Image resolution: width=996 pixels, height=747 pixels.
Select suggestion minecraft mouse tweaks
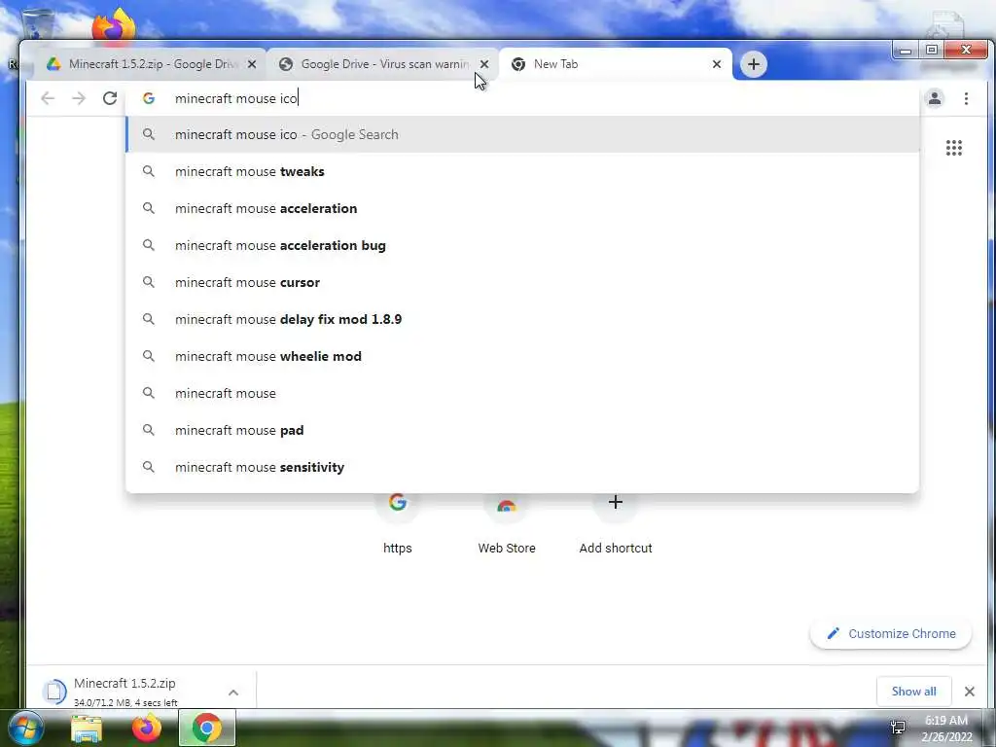coord(522,171)
